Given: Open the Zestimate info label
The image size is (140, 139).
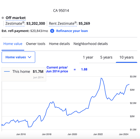Looking at the screenshot, I should tap(15, 23).
